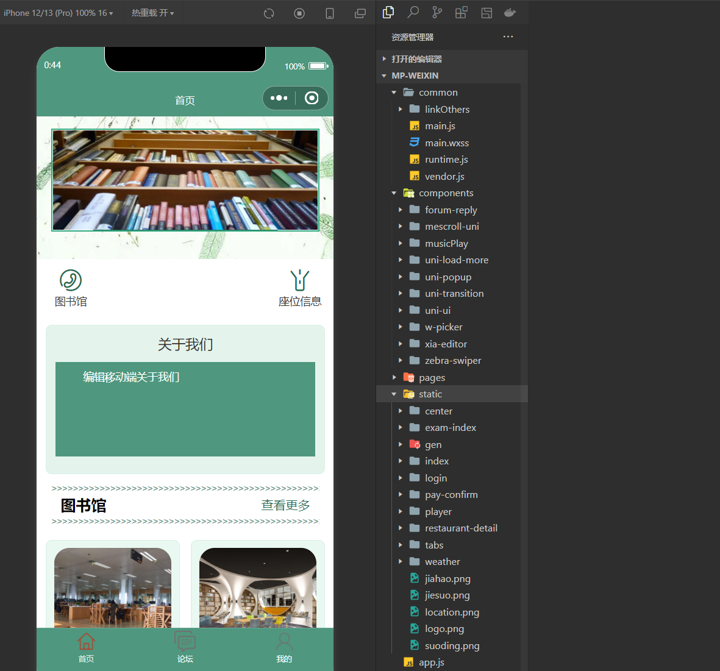Open the iPhone 12/13 (Pro) device dropdown

[59, 12]
